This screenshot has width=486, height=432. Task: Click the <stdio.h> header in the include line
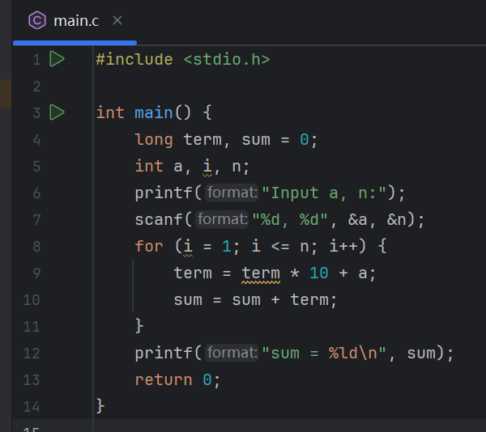(226, 59)
